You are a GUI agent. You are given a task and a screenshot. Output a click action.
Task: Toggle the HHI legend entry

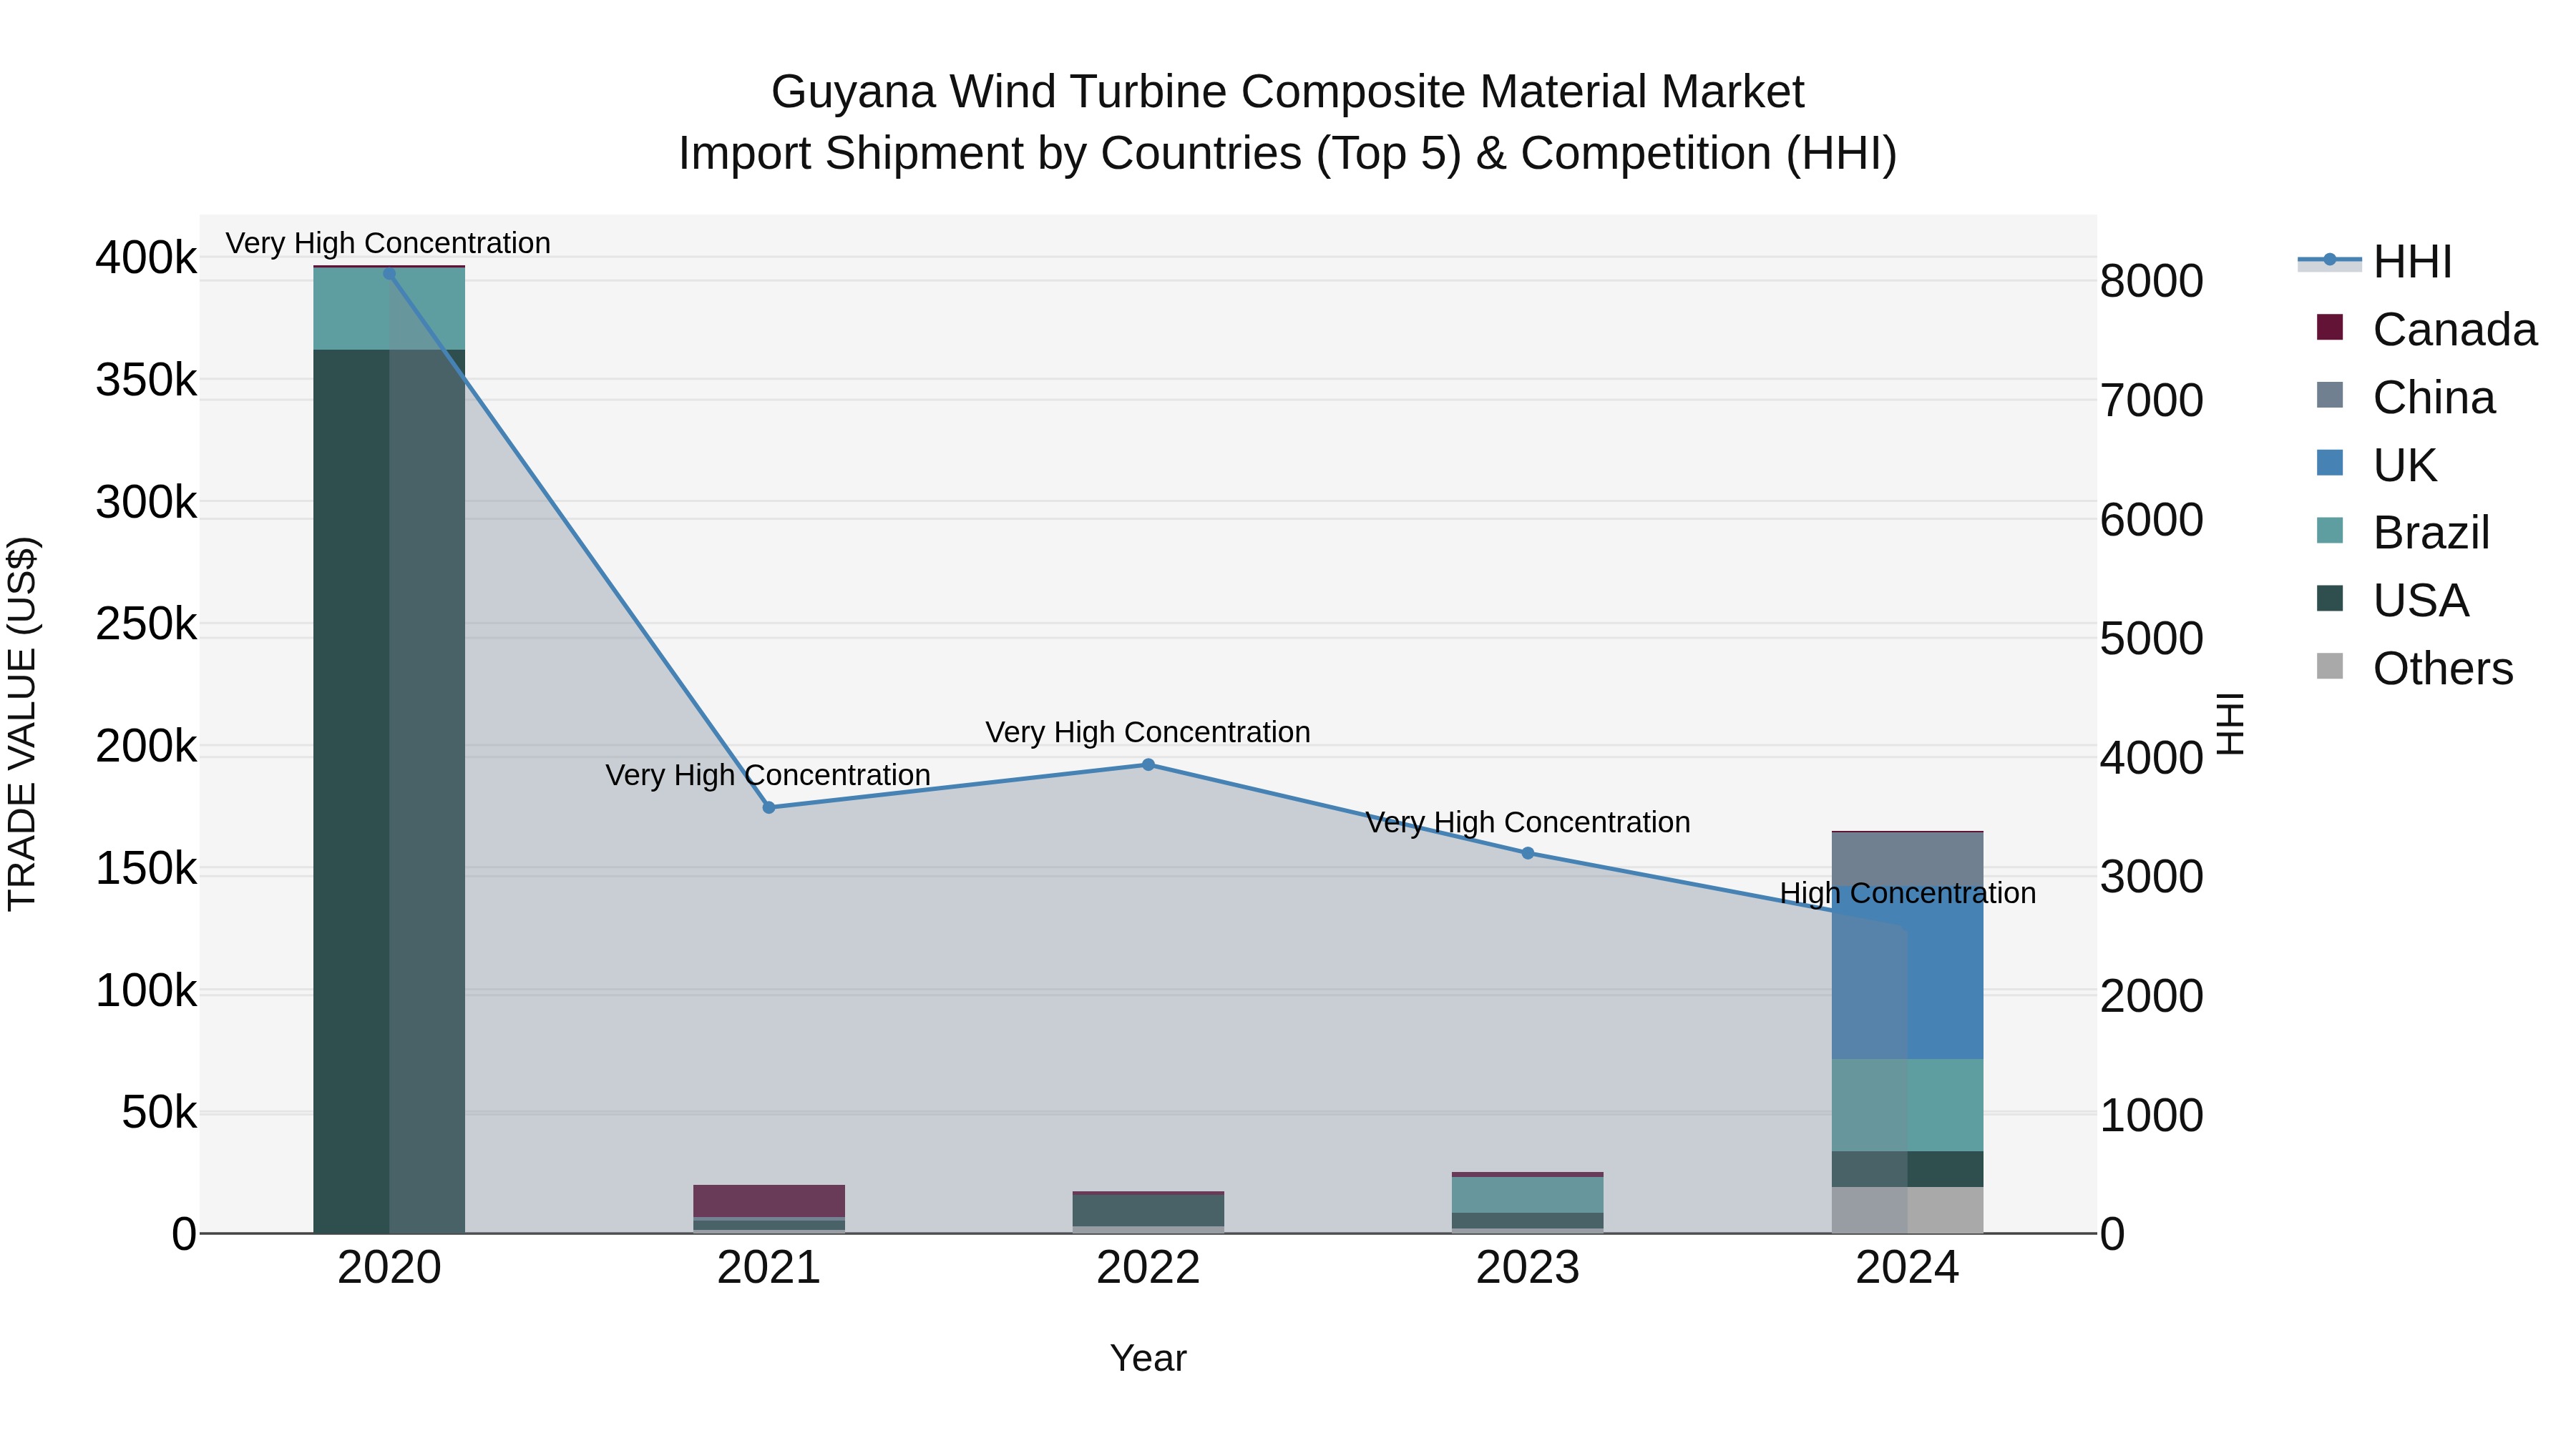coord(2376,262)
